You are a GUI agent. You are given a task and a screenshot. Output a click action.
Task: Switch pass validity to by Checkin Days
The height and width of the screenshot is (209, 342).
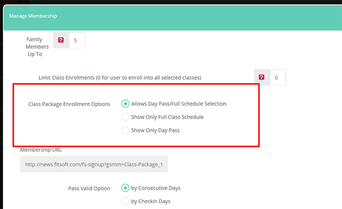pos(125,201)
